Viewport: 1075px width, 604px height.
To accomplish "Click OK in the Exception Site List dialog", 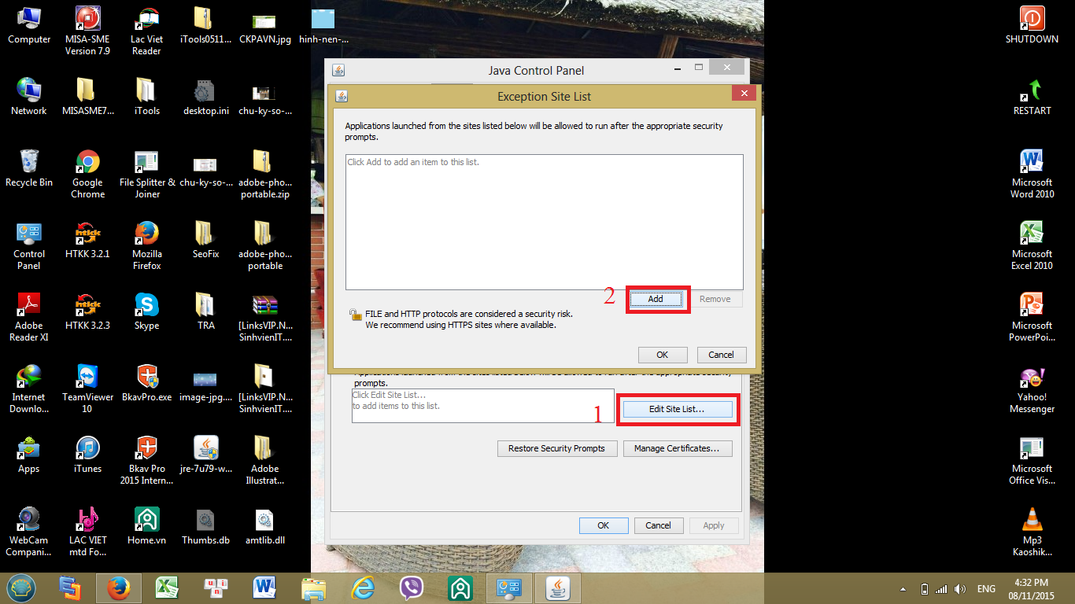I will [x=663, y=355].
